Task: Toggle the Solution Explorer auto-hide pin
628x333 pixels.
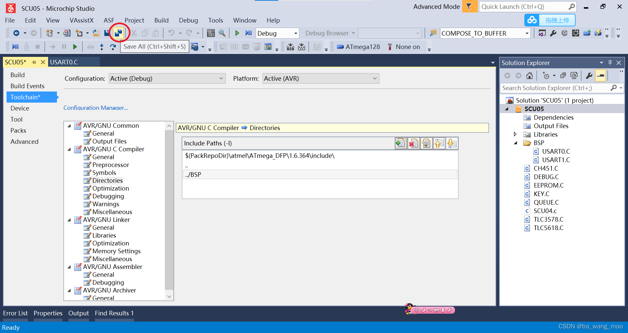Action: [x=610, y=62]
